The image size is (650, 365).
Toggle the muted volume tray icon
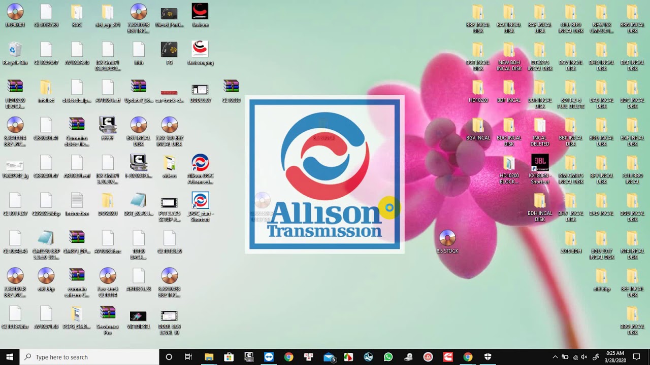(584, 357)
